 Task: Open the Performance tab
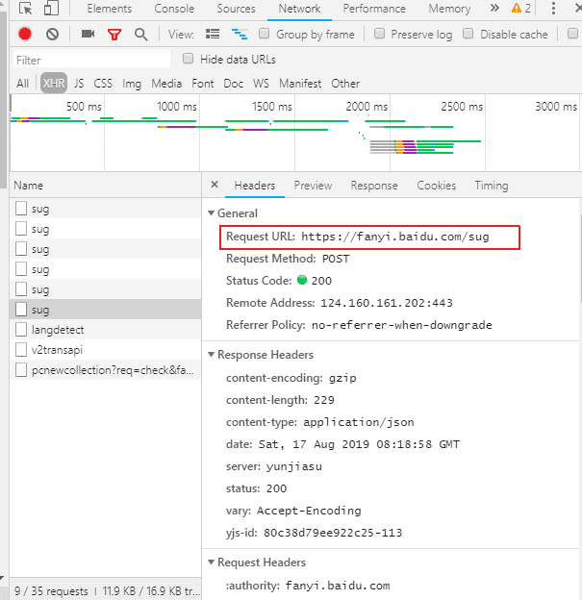coord(374,9)
